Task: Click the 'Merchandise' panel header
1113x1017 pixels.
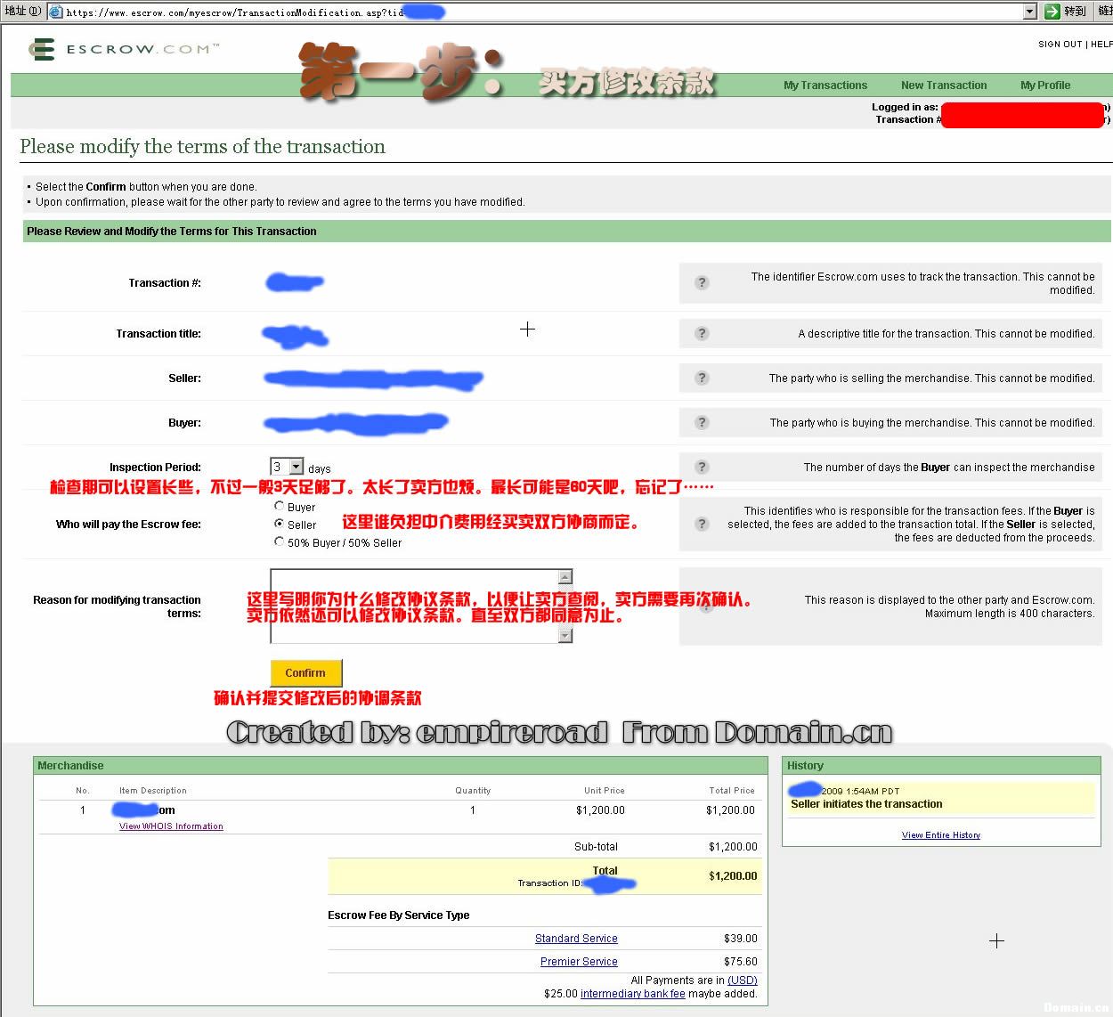Action: point(401,766)
